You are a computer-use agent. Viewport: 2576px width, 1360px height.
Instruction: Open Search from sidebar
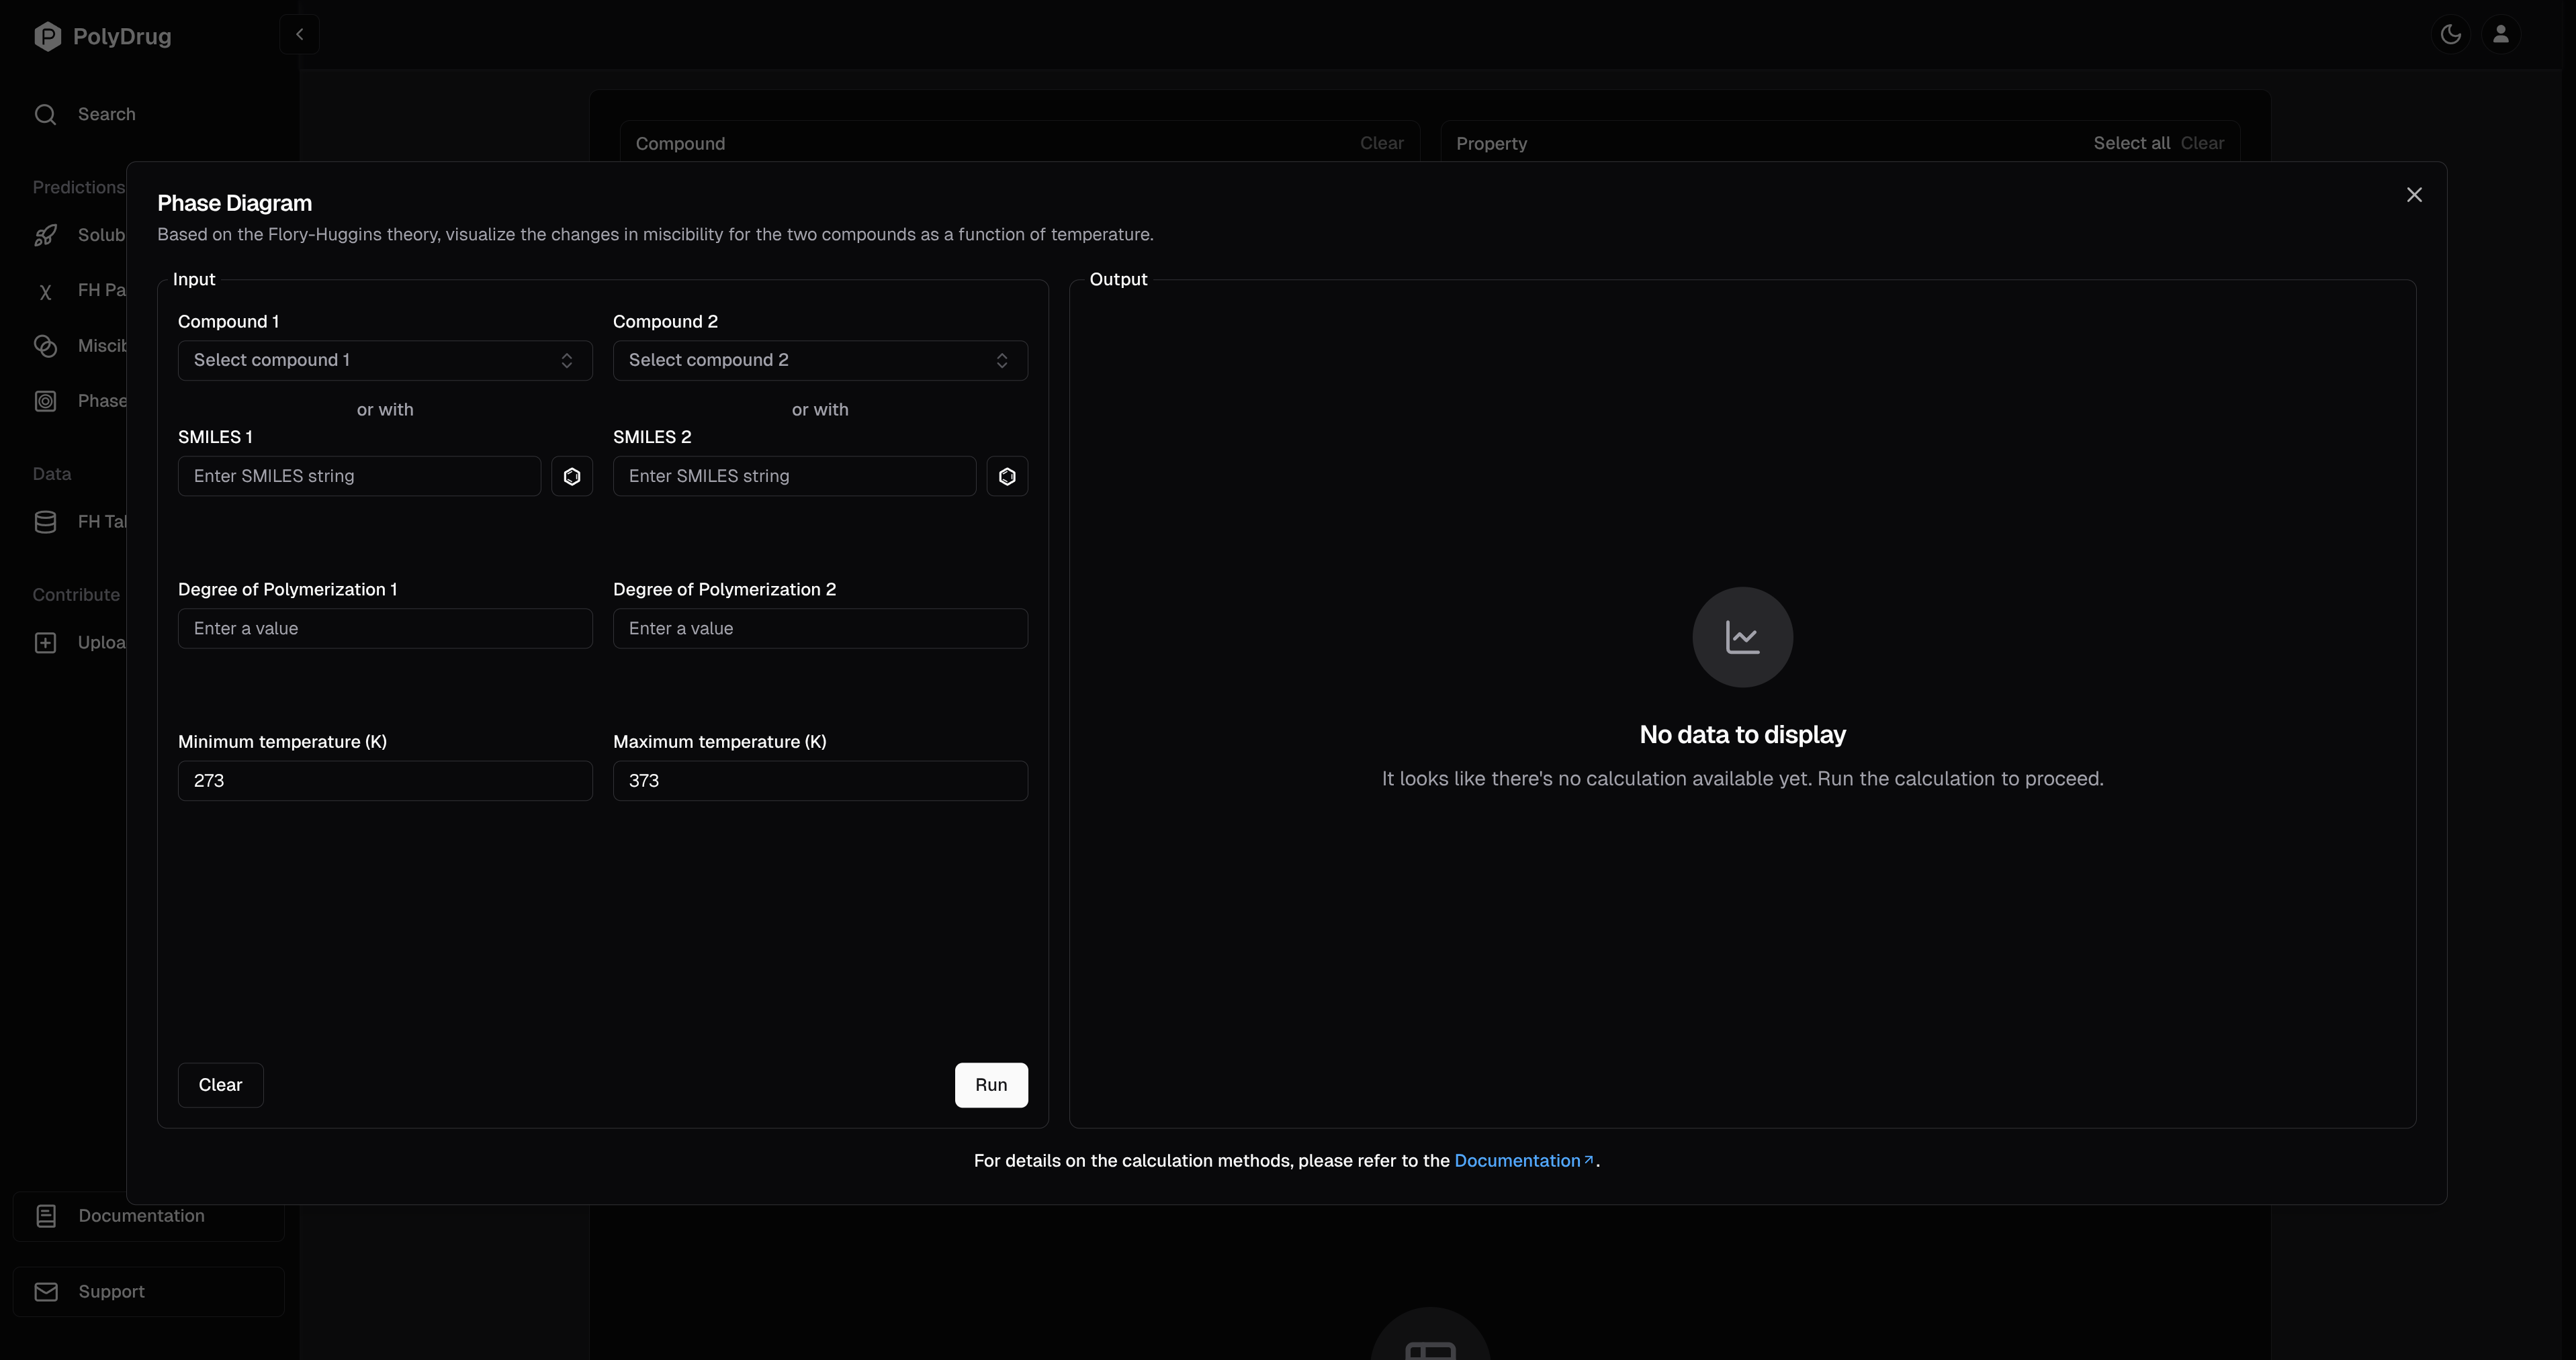click(x=106, y=115)
